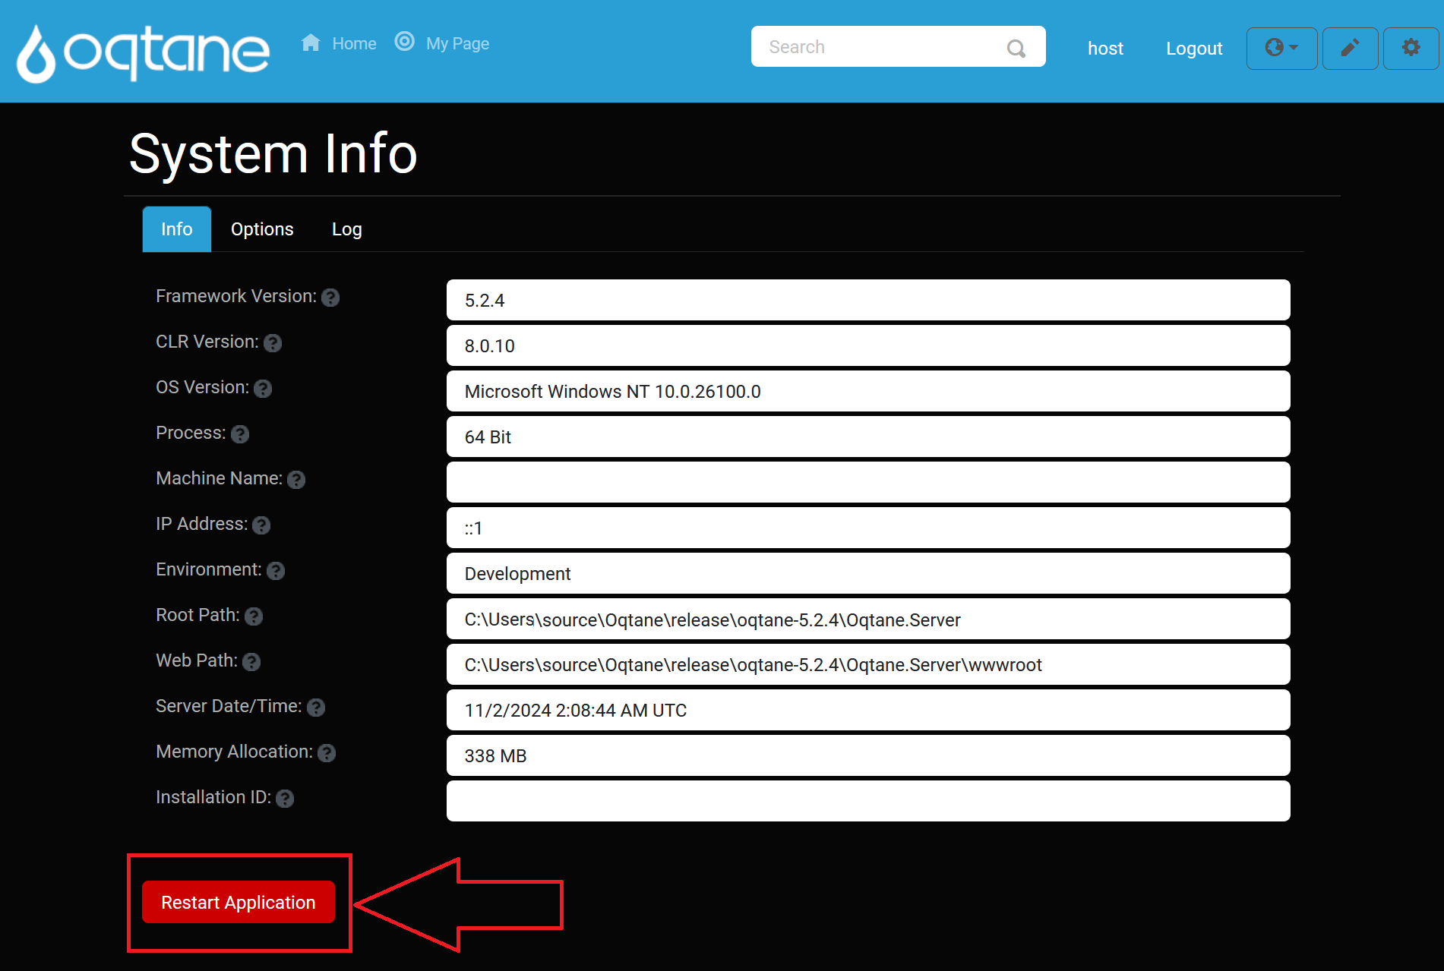Click help icon next to Framework Version
The width and height of the screenshot is (1444, 971).
coord(330,298)
